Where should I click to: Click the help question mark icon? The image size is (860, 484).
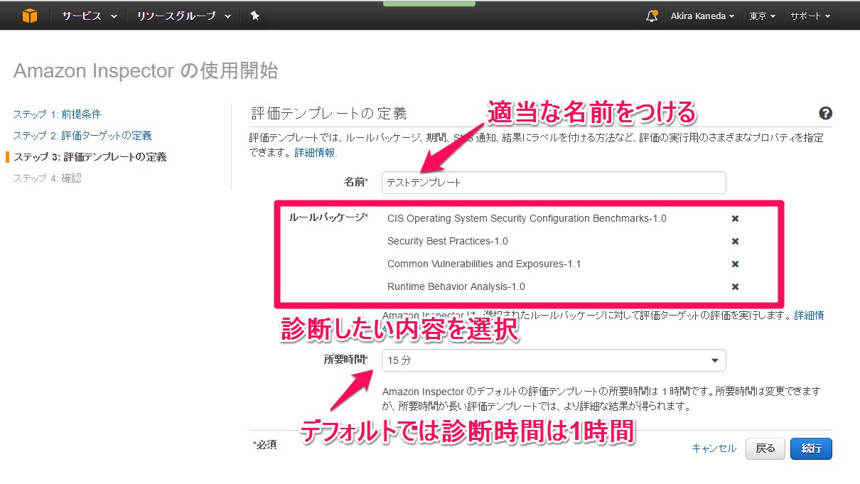tap(825, 113)
